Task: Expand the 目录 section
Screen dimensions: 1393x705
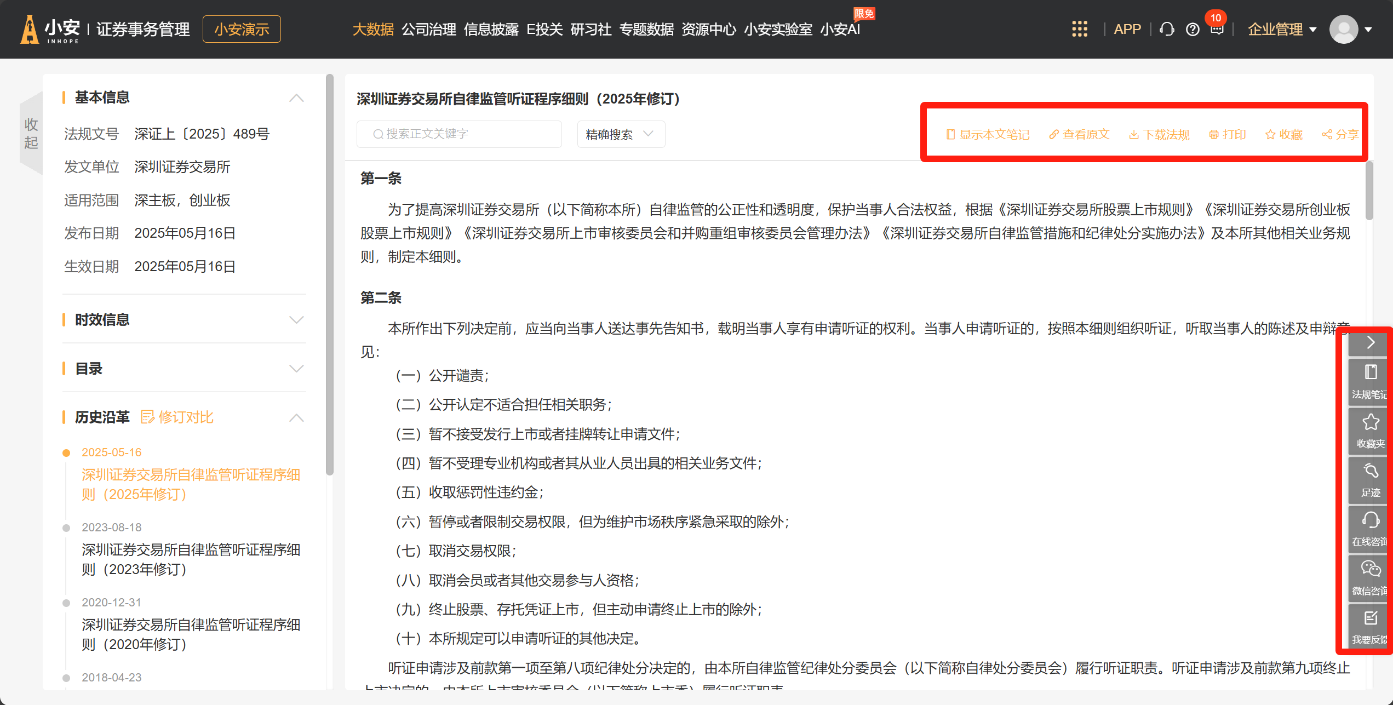Action: point(296,369)
